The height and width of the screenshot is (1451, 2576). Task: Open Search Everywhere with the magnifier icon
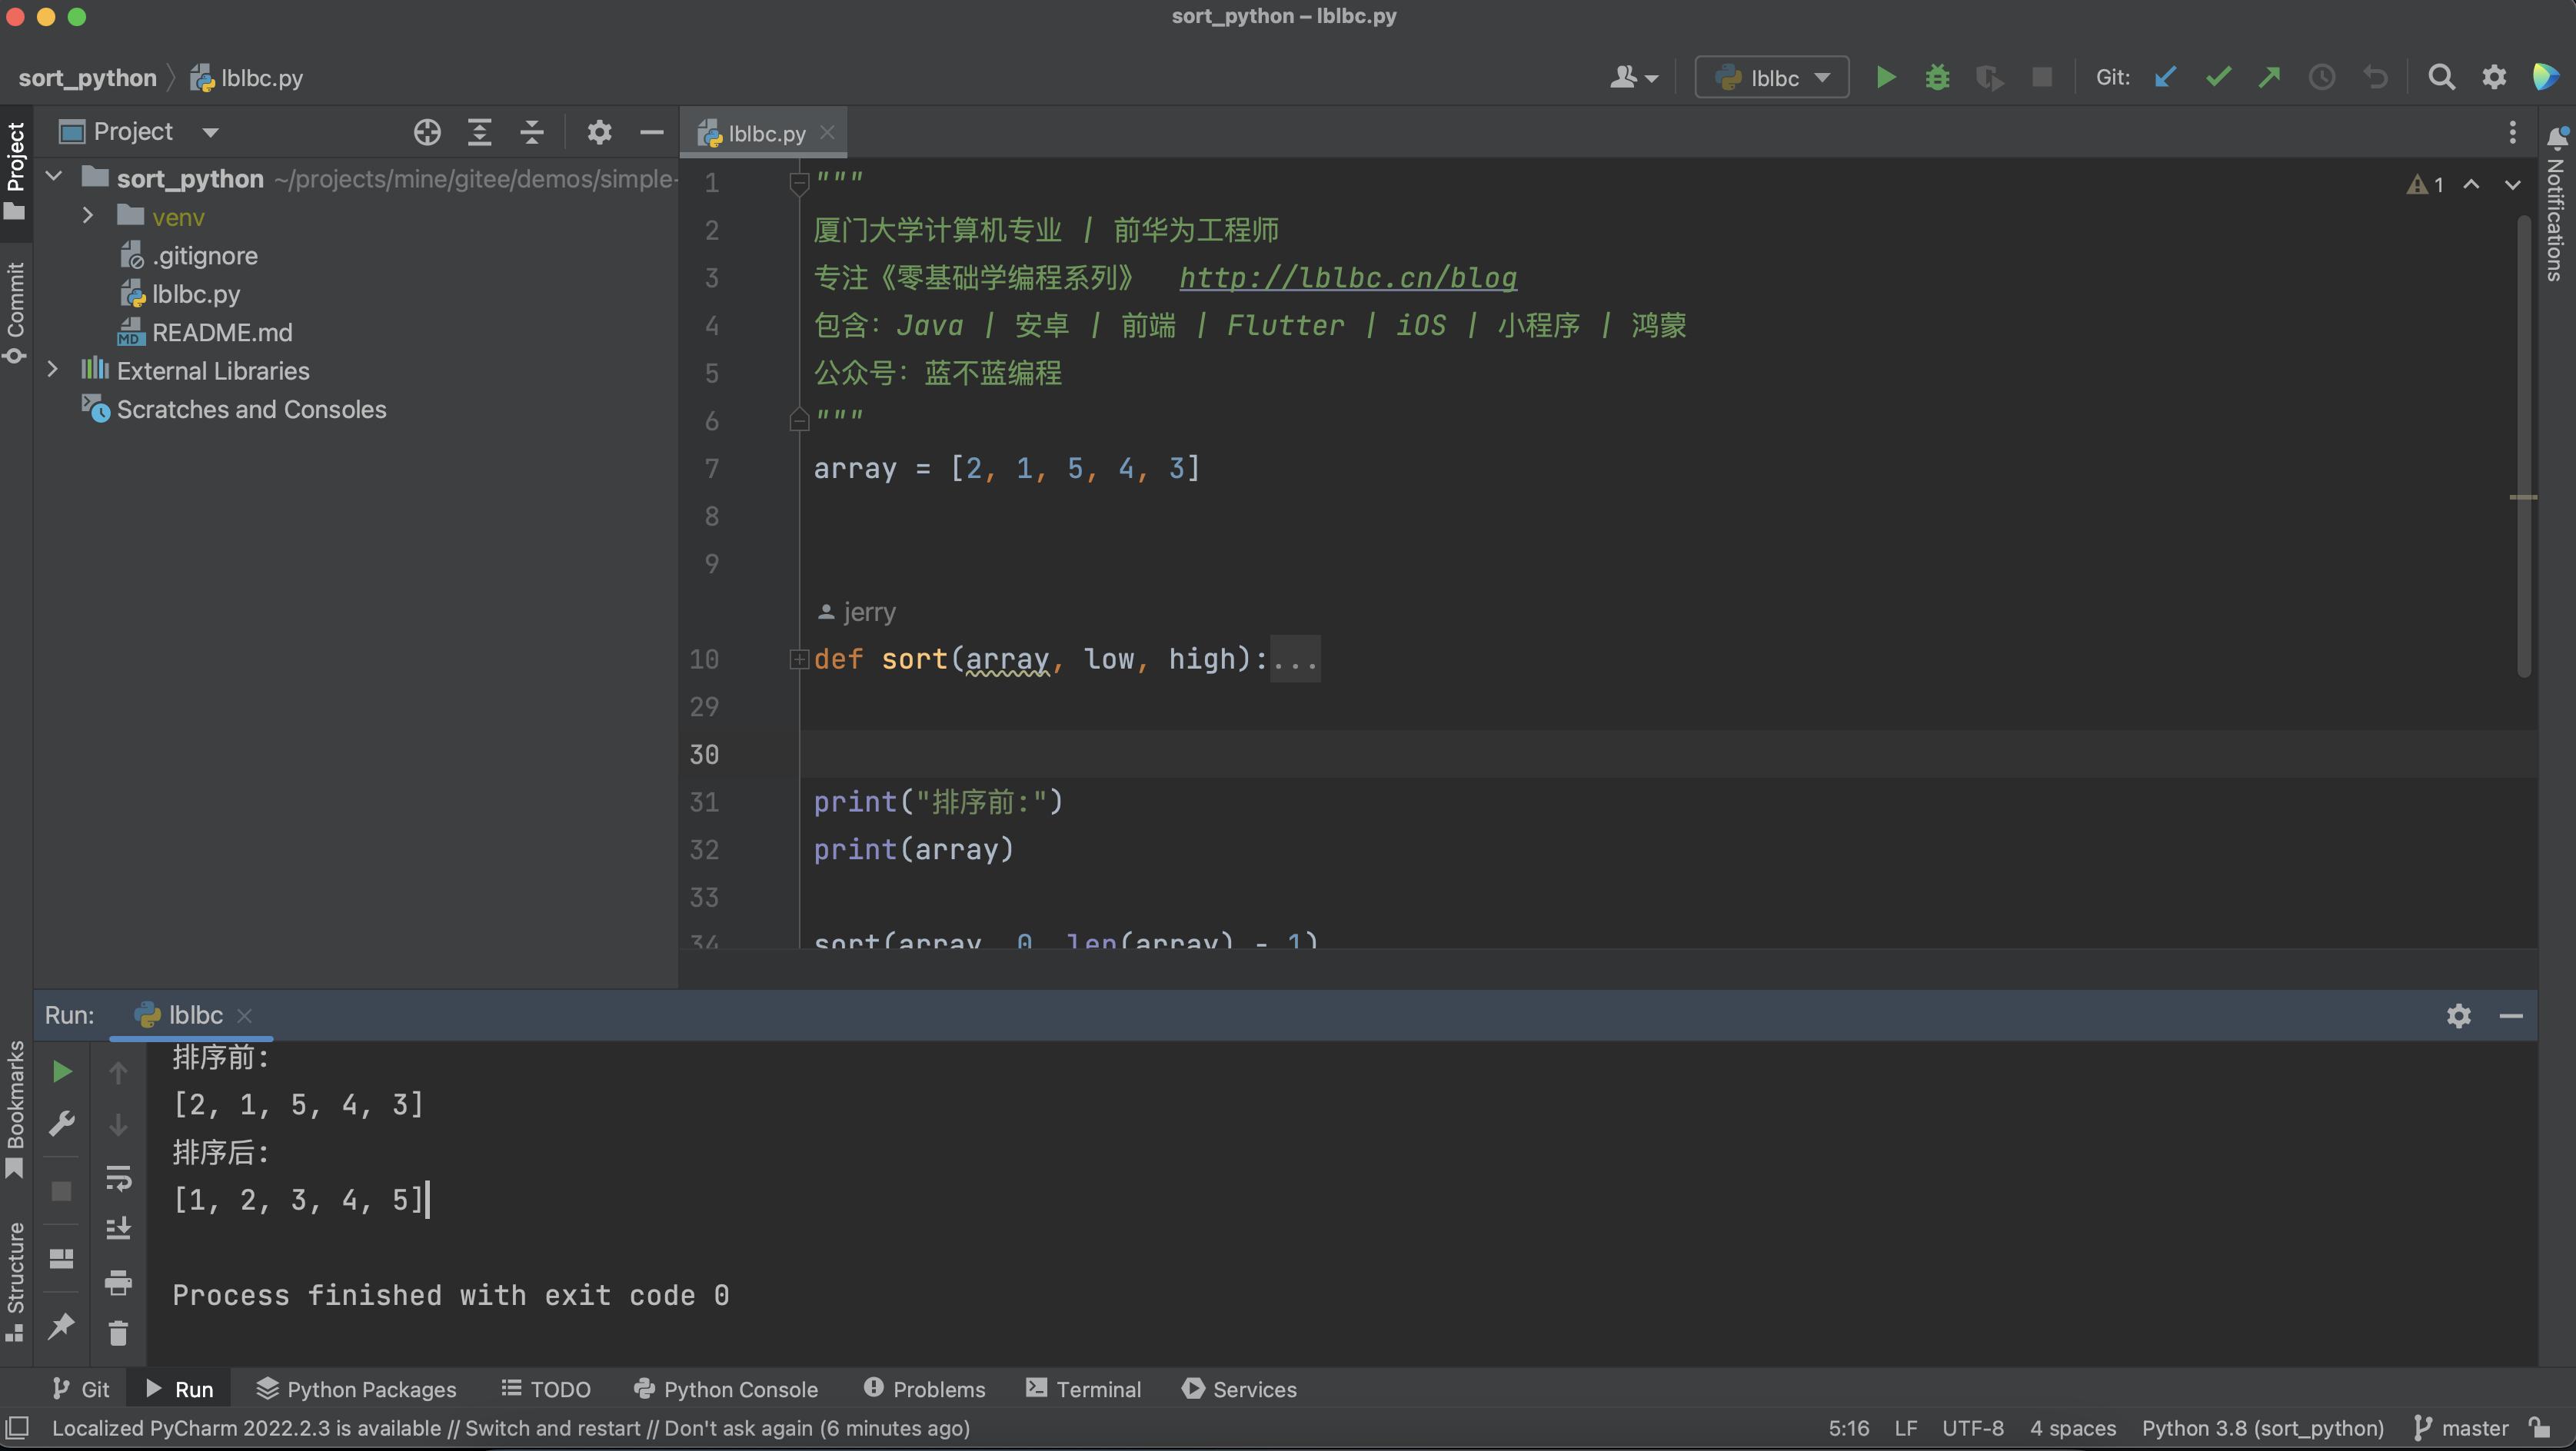pos(2441,78)
